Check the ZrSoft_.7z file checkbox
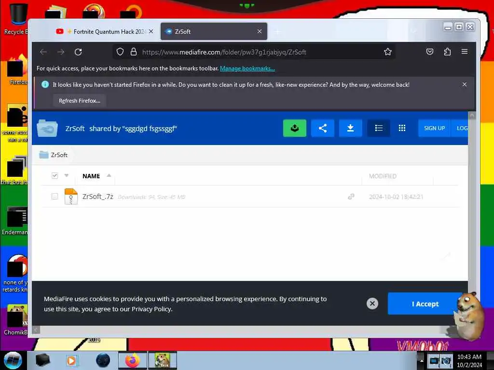Viewport: 494px width, 370px height. pyautogui.click(x=55, y=197)
